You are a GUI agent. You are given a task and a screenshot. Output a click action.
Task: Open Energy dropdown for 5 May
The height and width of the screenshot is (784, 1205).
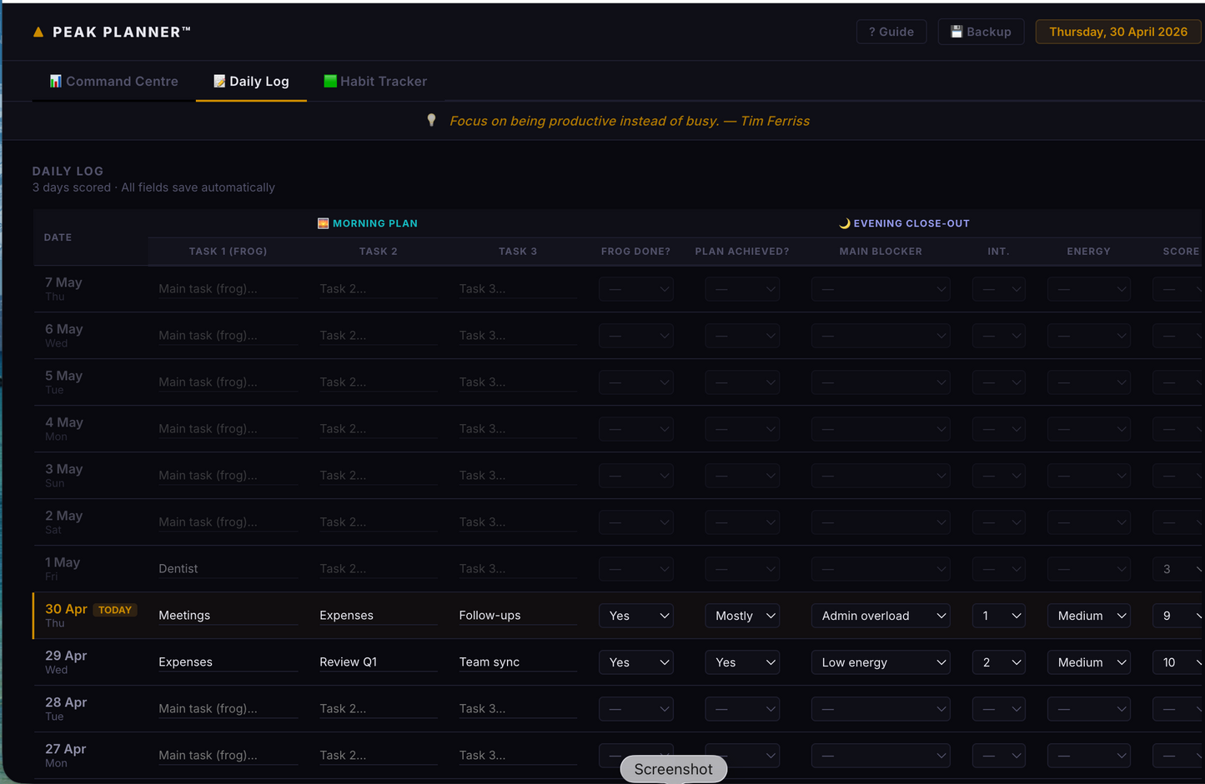pos(1089,382)
